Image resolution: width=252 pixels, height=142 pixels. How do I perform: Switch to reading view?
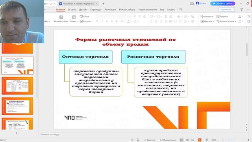tap(193, 140)
